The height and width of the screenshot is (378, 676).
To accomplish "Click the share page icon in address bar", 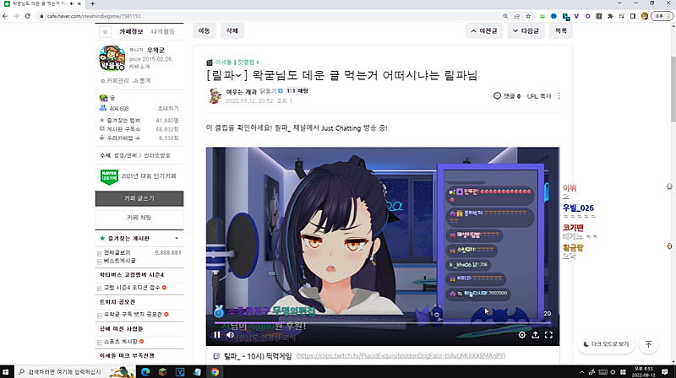I will pos(516,16).
